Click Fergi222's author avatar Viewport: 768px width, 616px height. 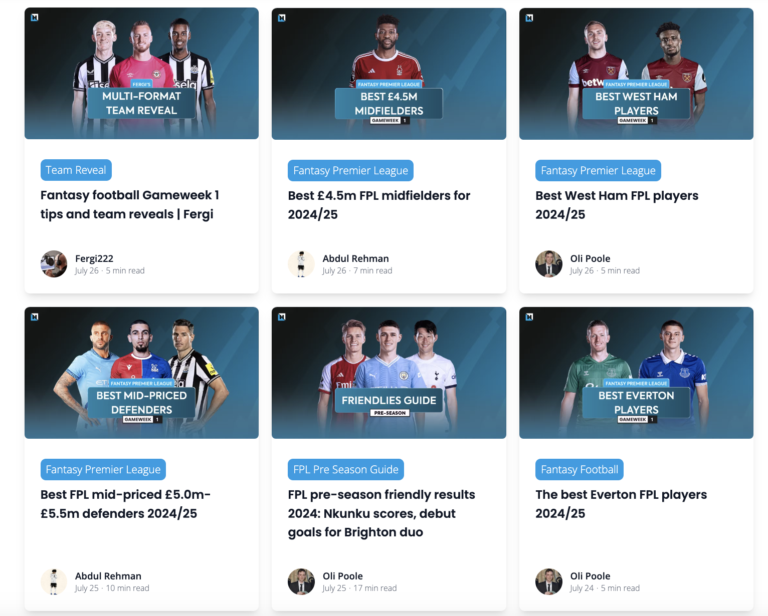tap(54, 264)
